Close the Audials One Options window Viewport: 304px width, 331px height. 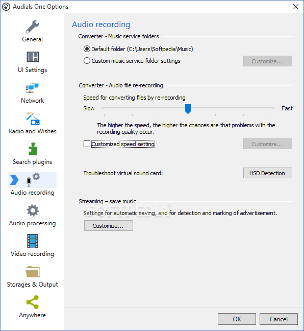tap(296, 7)
